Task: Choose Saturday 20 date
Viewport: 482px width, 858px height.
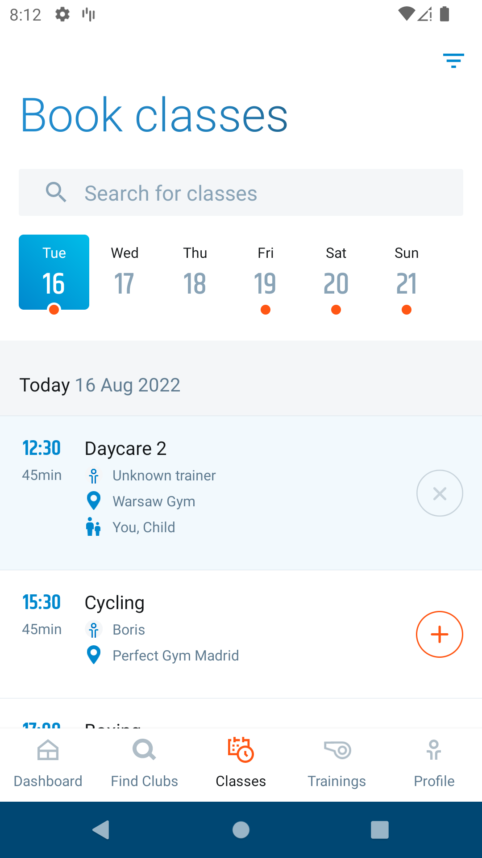Action: 336,273
